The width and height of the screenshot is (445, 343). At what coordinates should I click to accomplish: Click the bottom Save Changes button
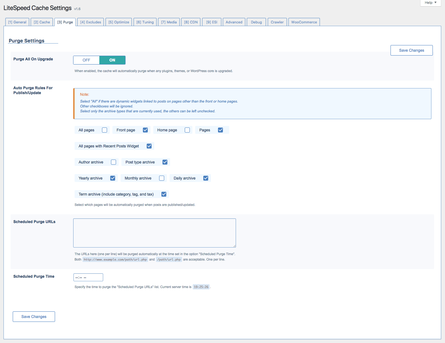pos(34,317)
